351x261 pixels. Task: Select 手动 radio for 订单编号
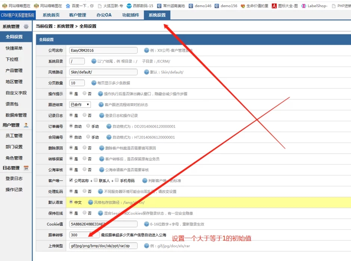point(88,127)
